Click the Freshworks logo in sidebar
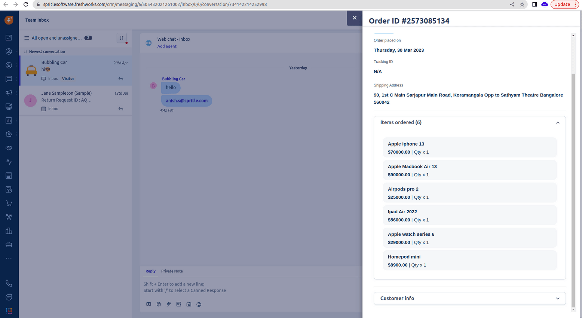The width and height of the screenshot is (582, 318). (9, 20)
